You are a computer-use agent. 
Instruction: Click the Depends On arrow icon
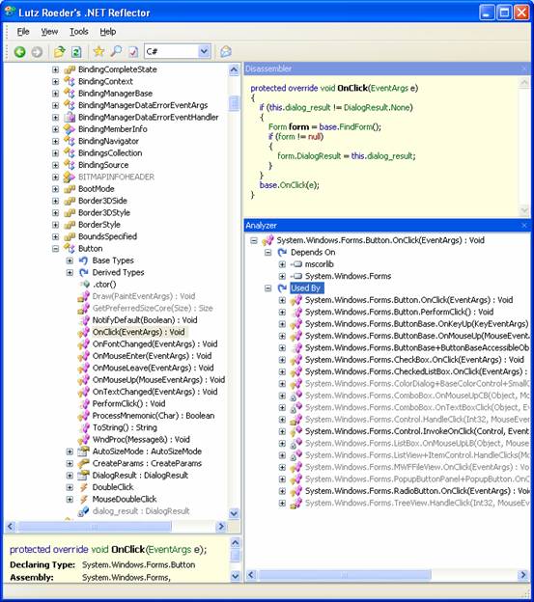click(282, 252)
